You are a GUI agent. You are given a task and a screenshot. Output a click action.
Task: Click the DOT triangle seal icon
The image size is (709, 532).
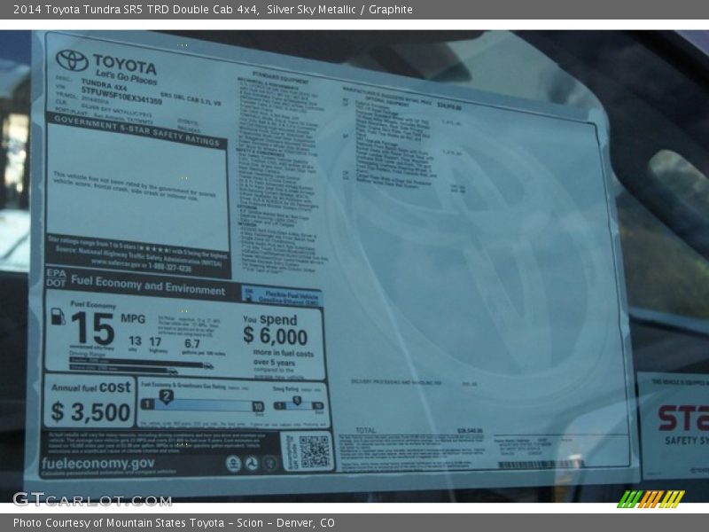[252, 463]
